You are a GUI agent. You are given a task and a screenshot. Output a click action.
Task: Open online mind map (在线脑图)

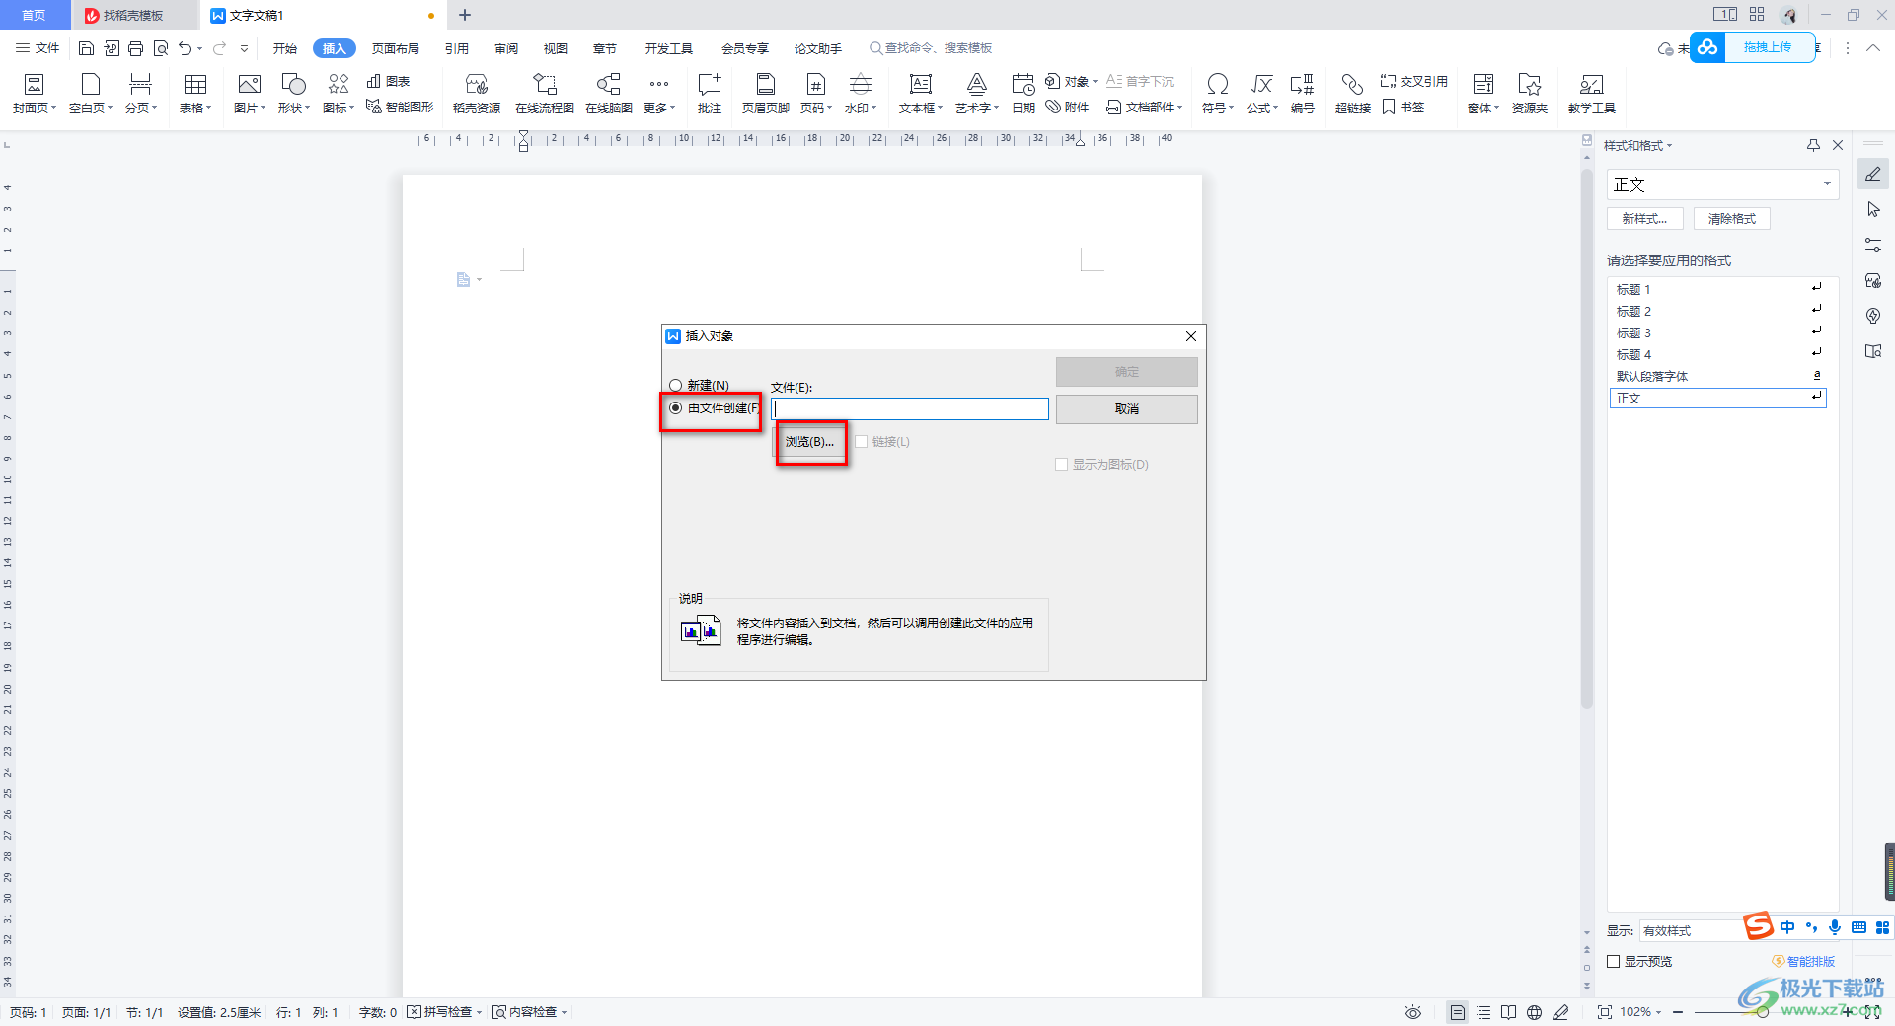(608, 94)
